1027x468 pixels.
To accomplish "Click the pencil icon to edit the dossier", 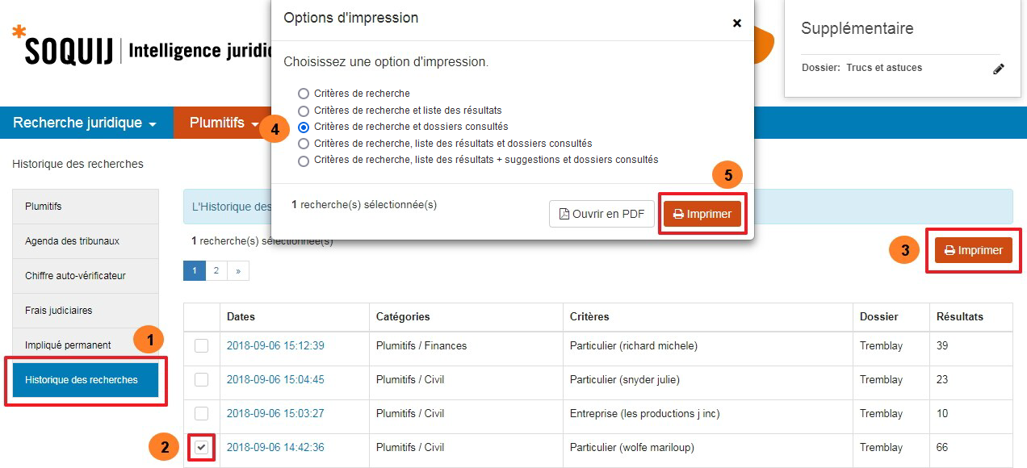I will pyautogui.click(x=1000, y=70).
